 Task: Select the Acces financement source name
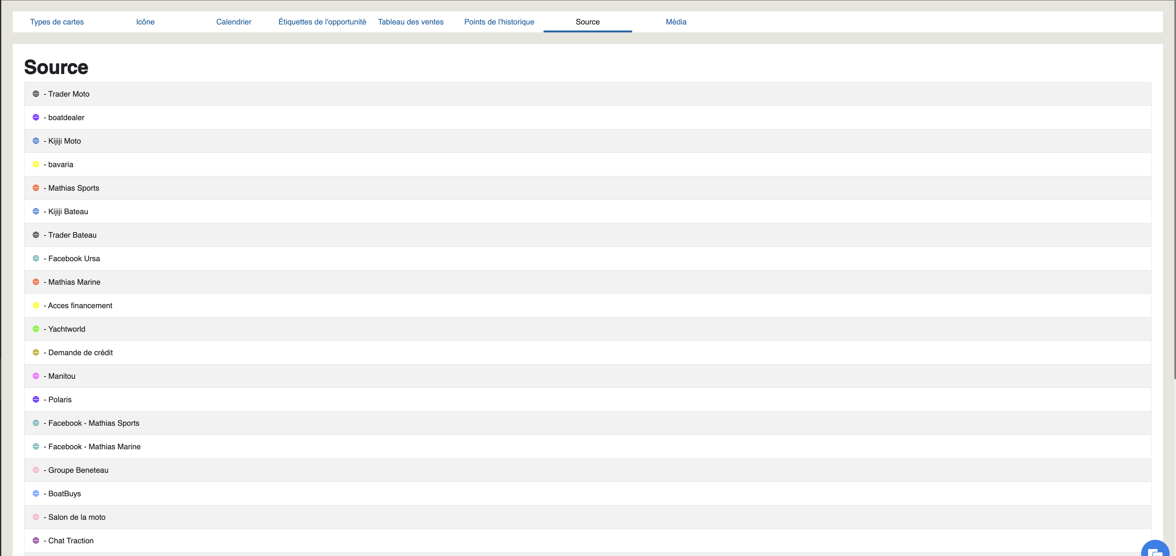click(80, 305)
